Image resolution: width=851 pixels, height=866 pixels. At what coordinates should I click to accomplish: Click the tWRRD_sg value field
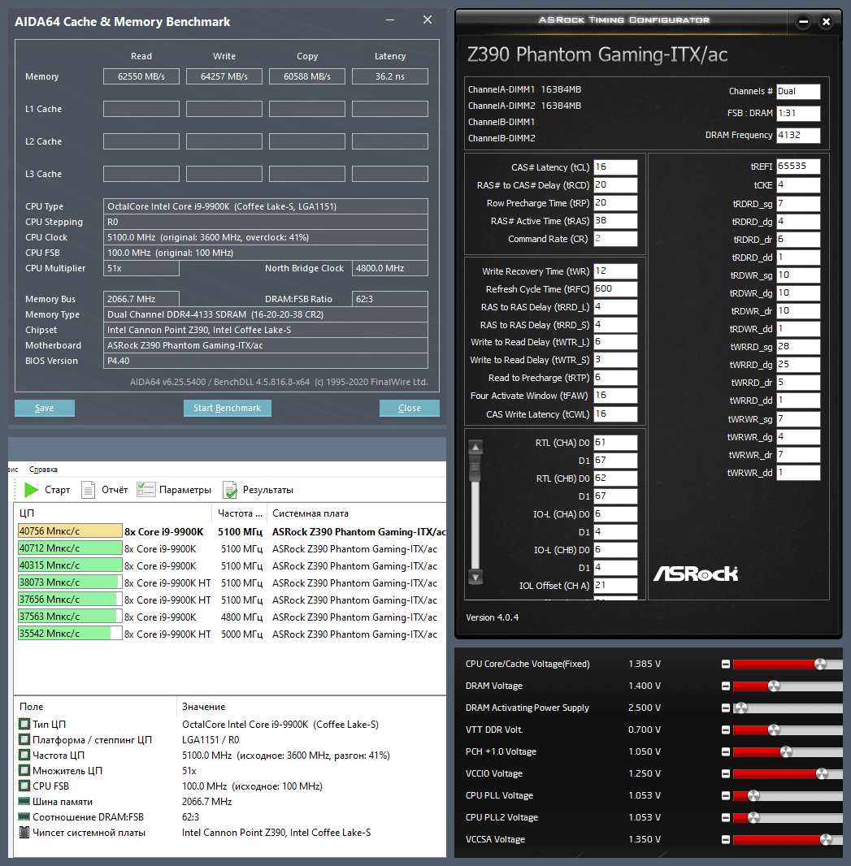coord(798,347)
